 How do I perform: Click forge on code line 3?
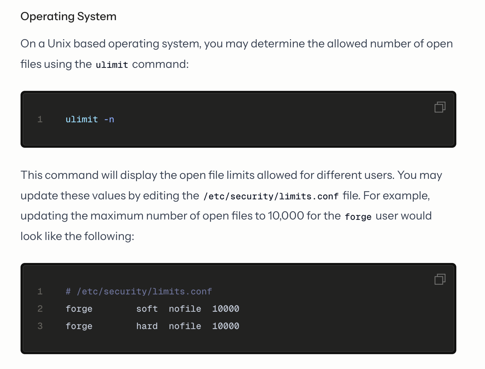click(x=79, y=326)
